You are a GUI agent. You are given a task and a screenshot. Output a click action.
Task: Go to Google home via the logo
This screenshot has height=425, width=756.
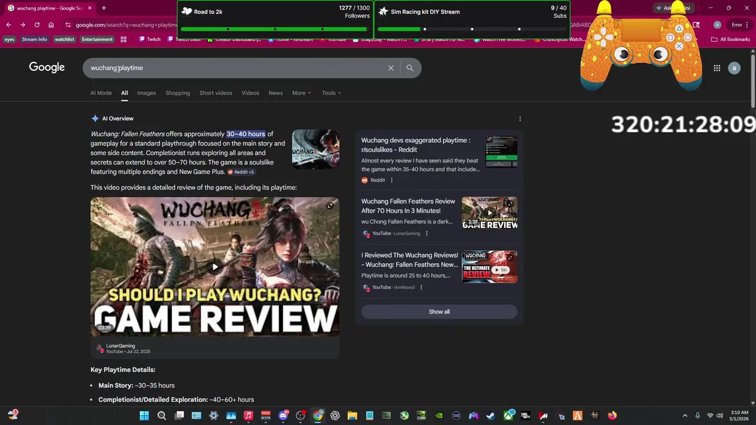[x=47, y=67]
